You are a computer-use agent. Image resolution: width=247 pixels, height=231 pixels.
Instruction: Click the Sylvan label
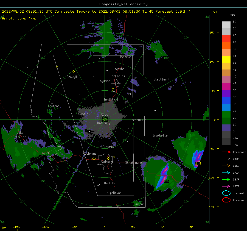coord(105,81)
